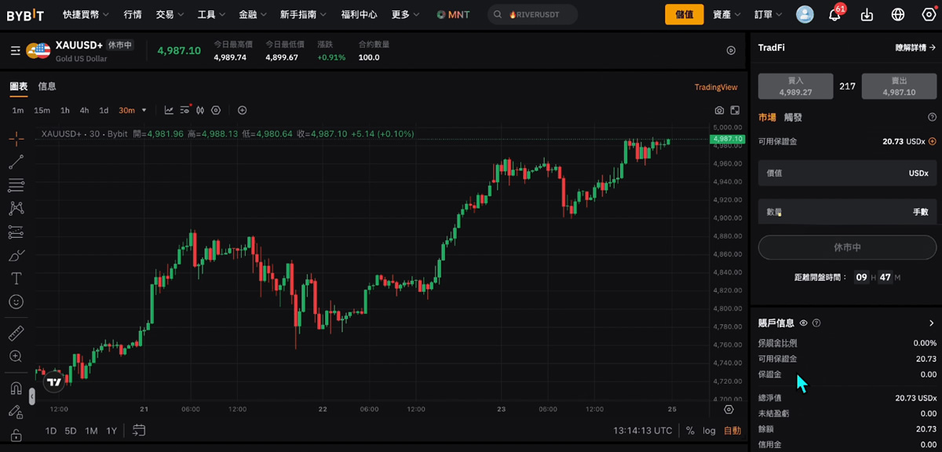The height and width of the screenshot is (452, 942).
Task: Click the orange 儲值 deposit button
Action: click(685, 15)
